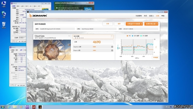
Task: Click the CPU-Z title bar icon in lower window
Action: pos(11,47)
